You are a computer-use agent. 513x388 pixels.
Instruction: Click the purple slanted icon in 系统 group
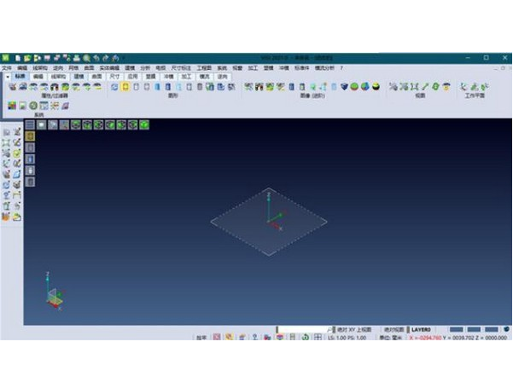(x=65, y=106)
